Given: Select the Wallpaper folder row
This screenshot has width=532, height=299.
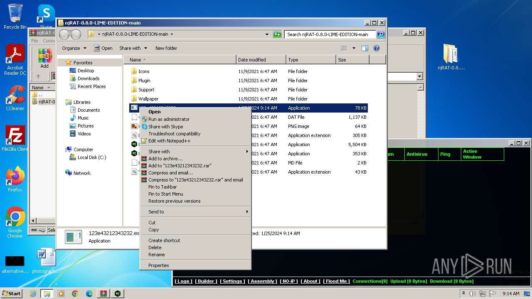Looking at the screenshot, I should (x=248, y=99).
